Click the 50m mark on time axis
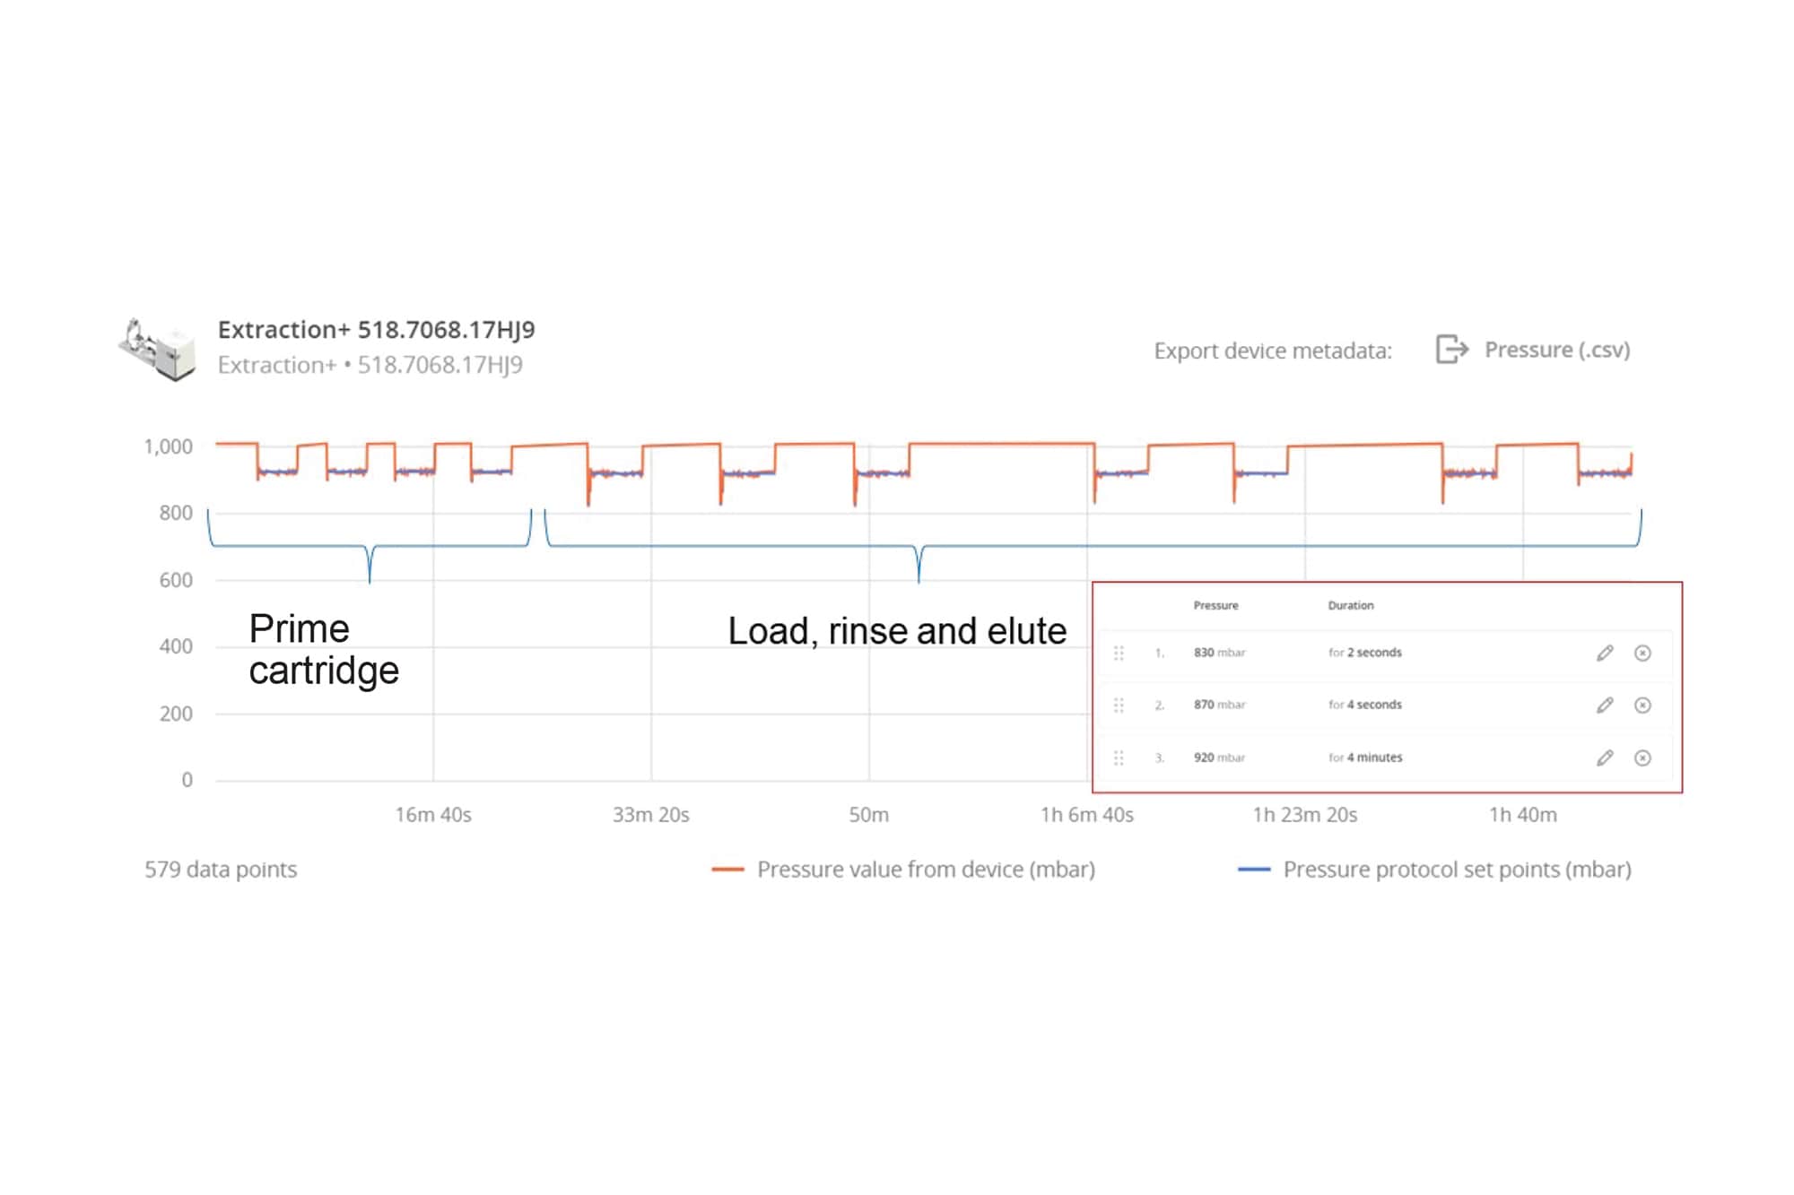The width and height of the screenshot is (1794, 1195). (868, 815)
